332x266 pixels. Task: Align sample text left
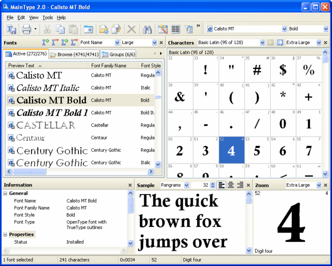tap(222, 185)
